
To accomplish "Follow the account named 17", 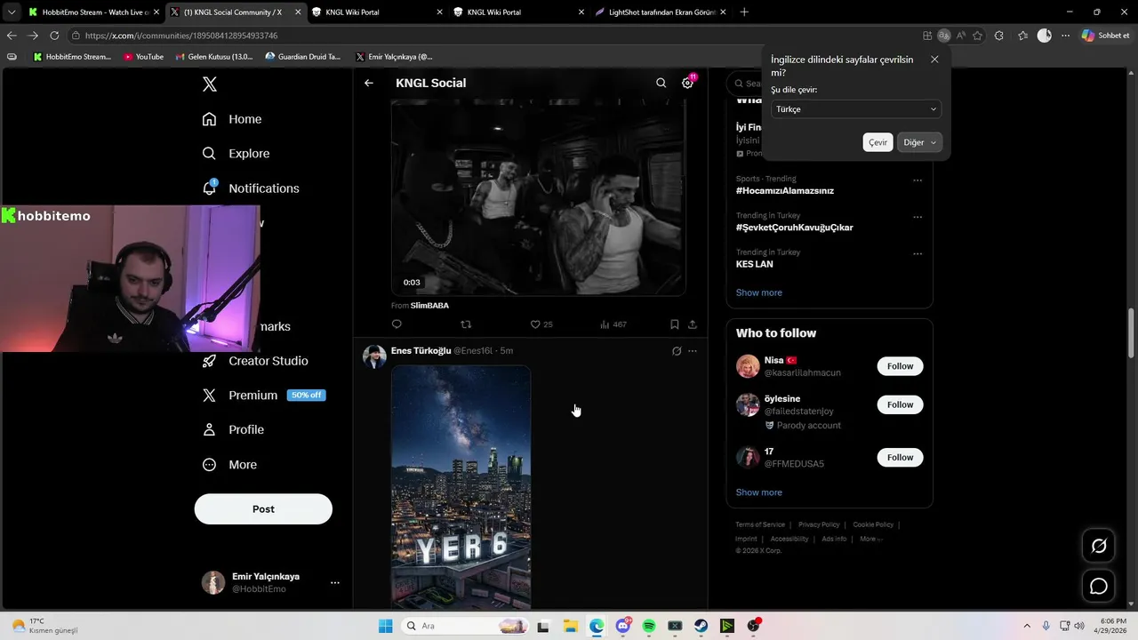I will (900, 458).
